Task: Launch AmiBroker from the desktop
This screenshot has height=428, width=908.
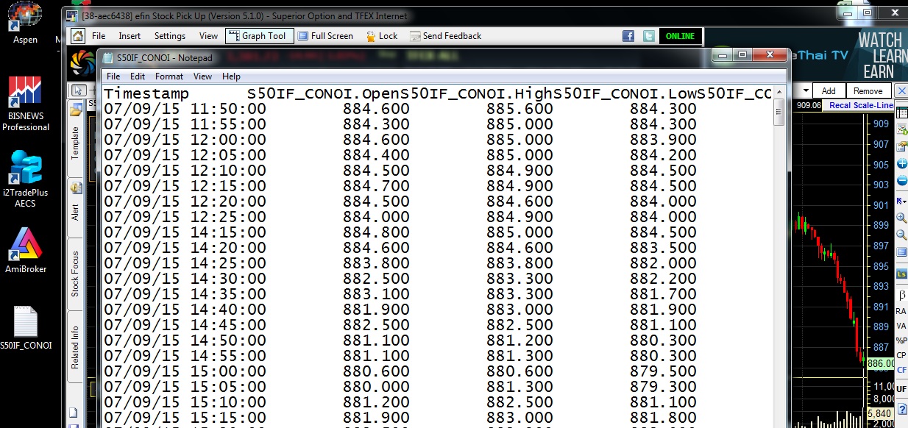Action: pos(25,250)
